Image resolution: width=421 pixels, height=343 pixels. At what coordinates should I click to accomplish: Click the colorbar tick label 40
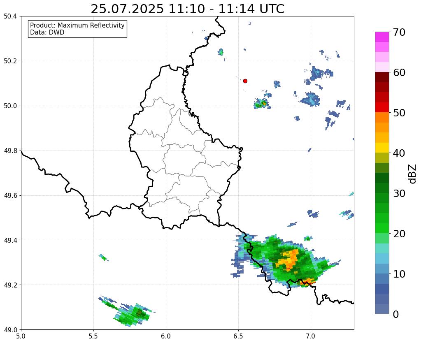(x=399, y=153)
